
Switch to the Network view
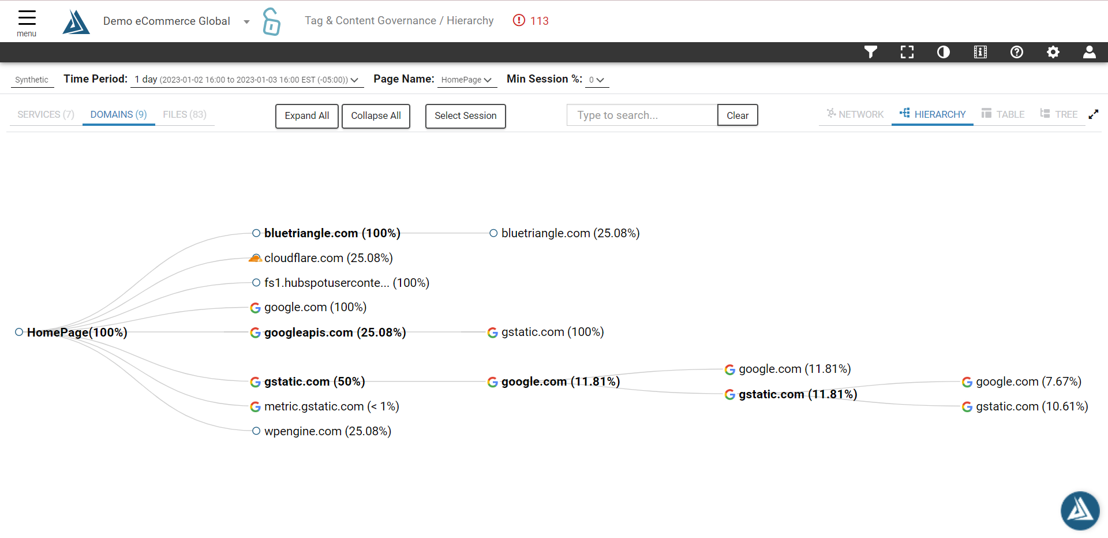855,114
